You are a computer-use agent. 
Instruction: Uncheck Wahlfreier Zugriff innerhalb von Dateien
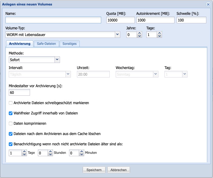pos(11,113)
